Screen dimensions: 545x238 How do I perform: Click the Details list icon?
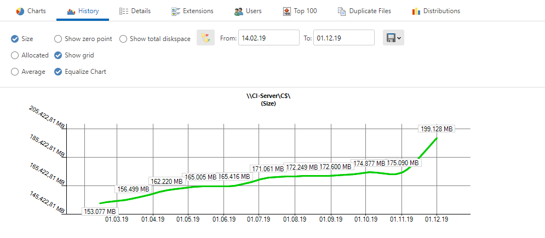tap(124, 11)
